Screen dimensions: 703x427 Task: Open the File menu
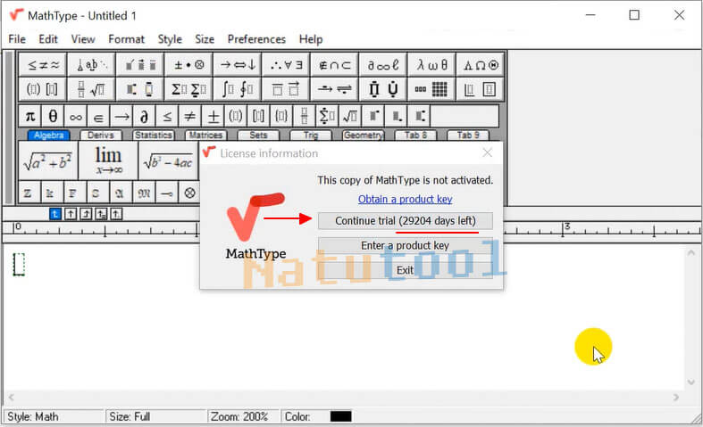click(x=17, y=39)
